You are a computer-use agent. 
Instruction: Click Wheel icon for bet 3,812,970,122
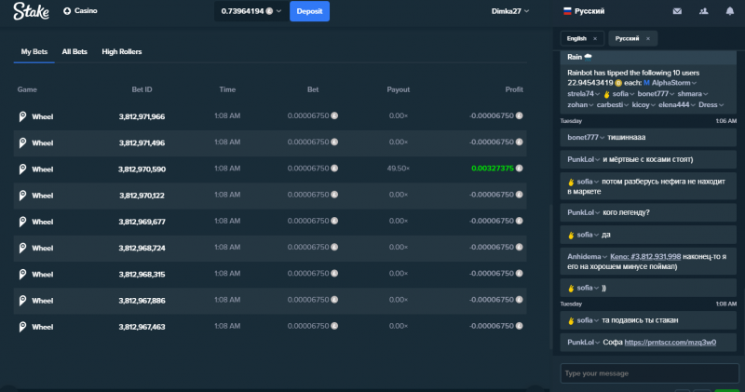(x=22, y=196)
